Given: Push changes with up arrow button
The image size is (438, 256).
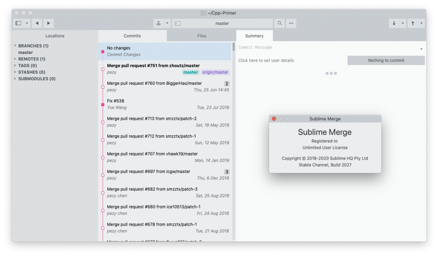Looking at the screenshot, I should point(413,23).
